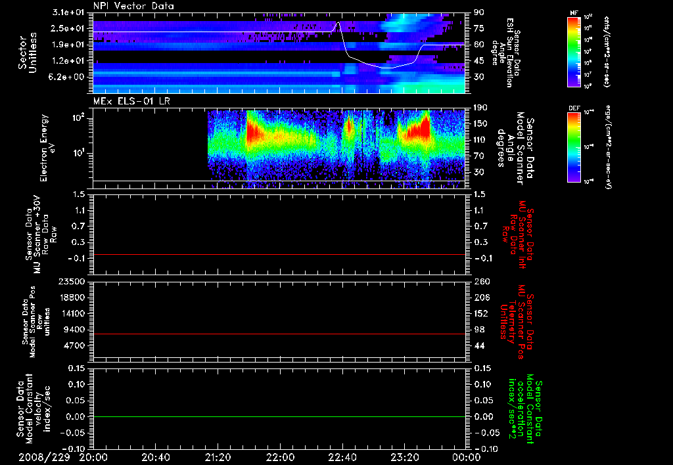Click the 206 telemetry tick label
The width and height of the screenshot is (673, 465).
point(480,298)
